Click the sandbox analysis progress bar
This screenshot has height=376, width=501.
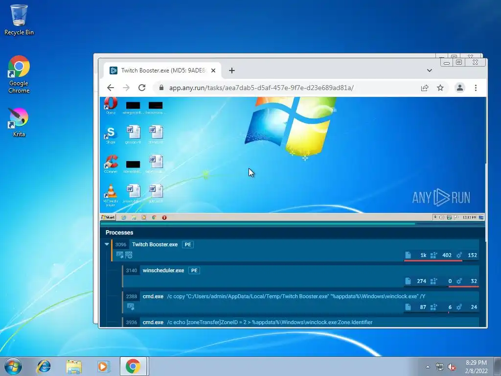293,224
